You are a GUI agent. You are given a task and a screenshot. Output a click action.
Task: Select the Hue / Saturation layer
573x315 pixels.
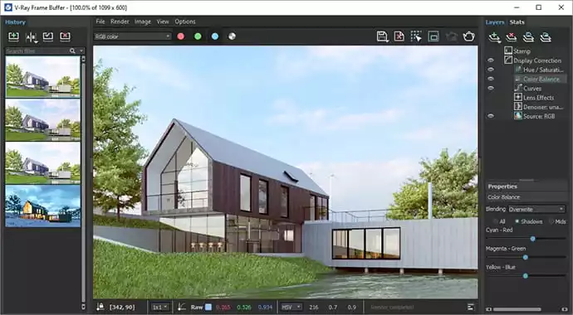pyautogui.click(x=543, y=70)
